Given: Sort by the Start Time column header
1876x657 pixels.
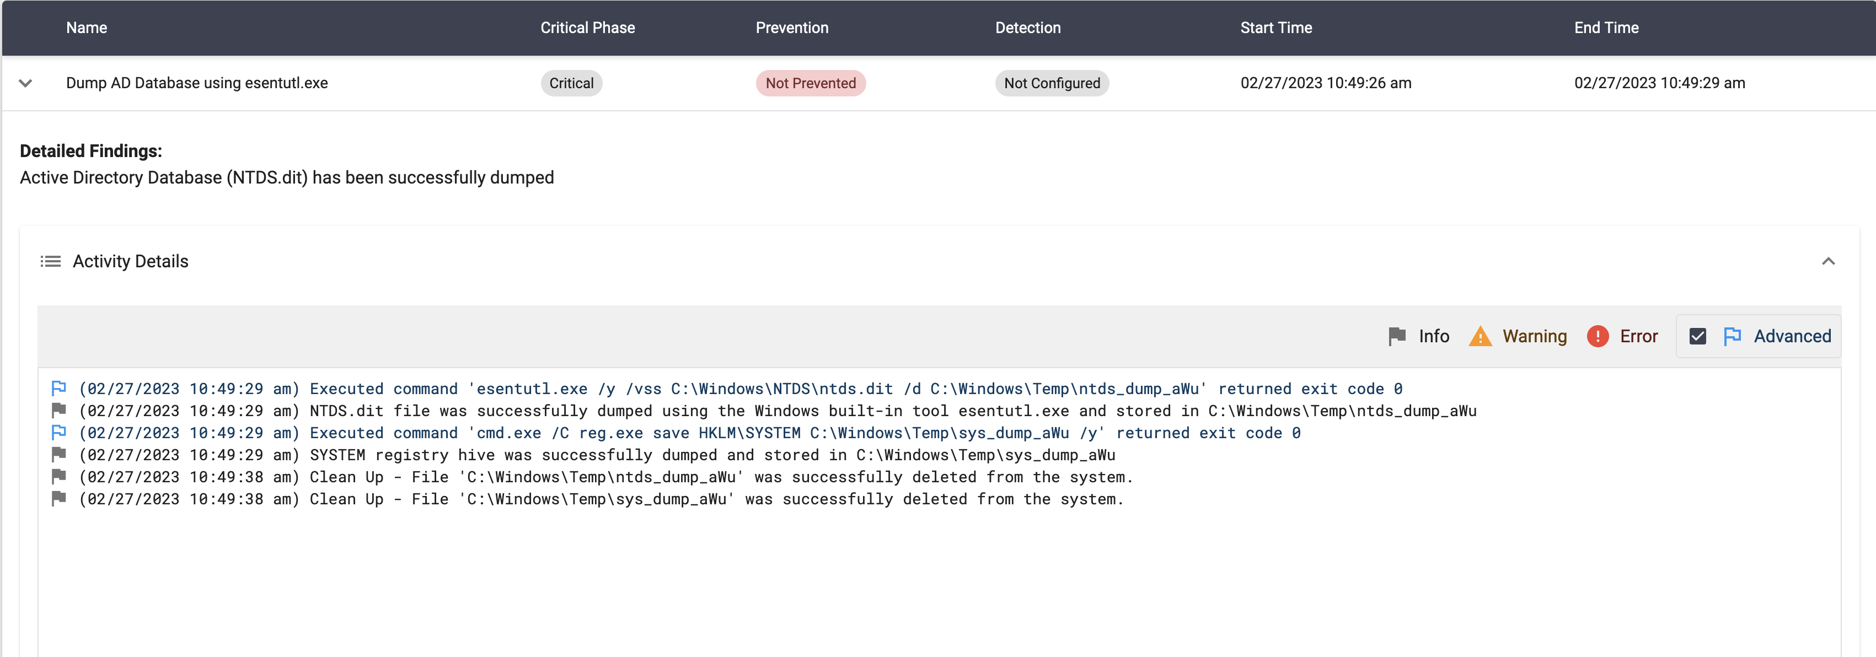Looking at the screenshot, I should coord(1276,28).
